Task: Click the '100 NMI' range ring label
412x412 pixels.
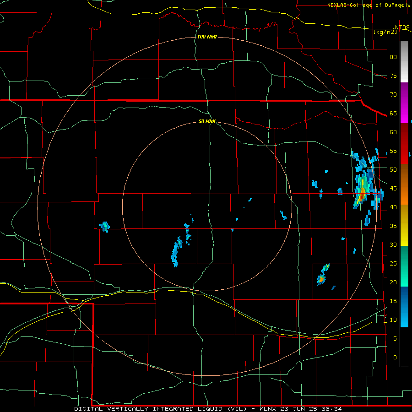Action: (207, 37)
